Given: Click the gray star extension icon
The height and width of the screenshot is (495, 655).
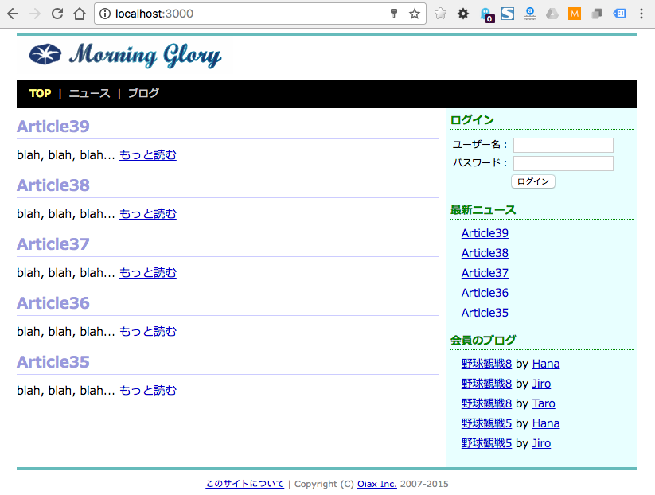Looking at the screenshot, I should (440, 14).
